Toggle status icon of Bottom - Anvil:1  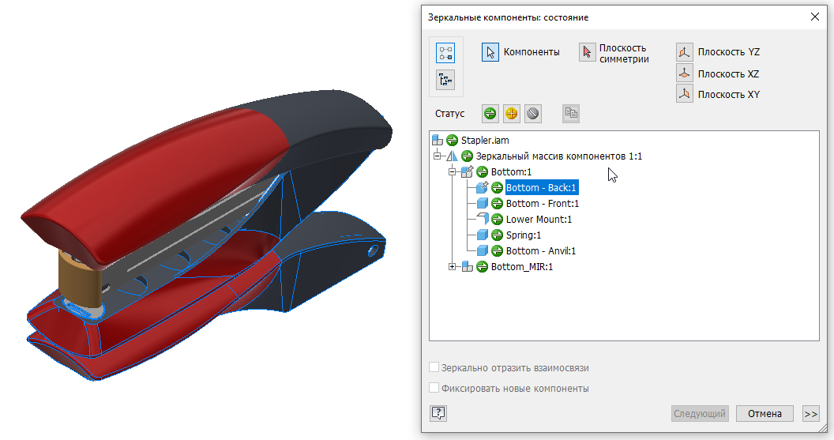click(497, 250)
